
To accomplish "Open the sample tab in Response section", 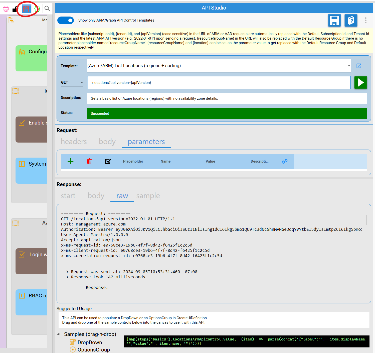I will [148, 196].
